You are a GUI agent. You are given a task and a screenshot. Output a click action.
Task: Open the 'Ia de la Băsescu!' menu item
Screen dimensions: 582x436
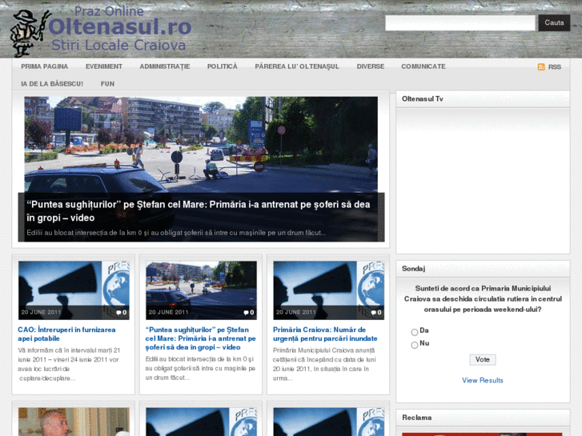52,83
